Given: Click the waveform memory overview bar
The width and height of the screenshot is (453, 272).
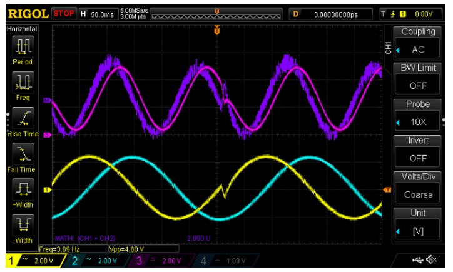Looking at the screenshot, I should pyautogui.click(x=217, y=14).
